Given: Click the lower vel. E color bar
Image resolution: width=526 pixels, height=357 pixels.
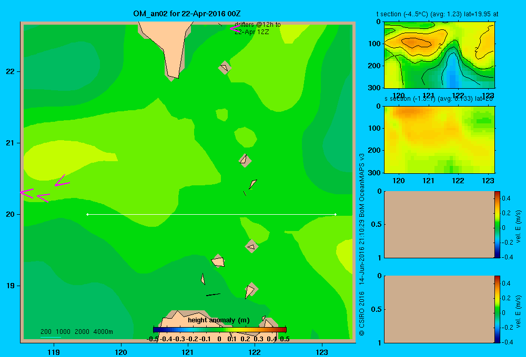Looking at the screenshot, I should pos(497,309).
